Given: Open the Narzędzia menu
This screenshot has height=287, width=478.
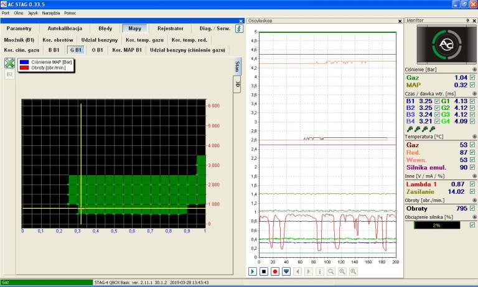Looking at the screenshot, I should 51,13.
